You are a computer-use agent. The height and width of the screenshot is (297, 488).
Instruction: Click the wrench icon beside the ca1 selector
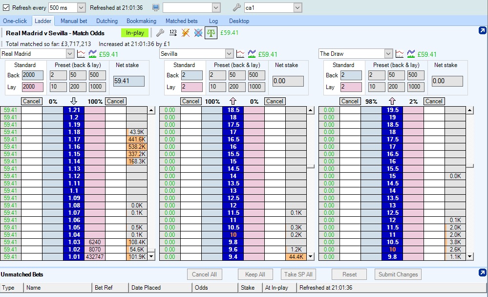[237, 7]
